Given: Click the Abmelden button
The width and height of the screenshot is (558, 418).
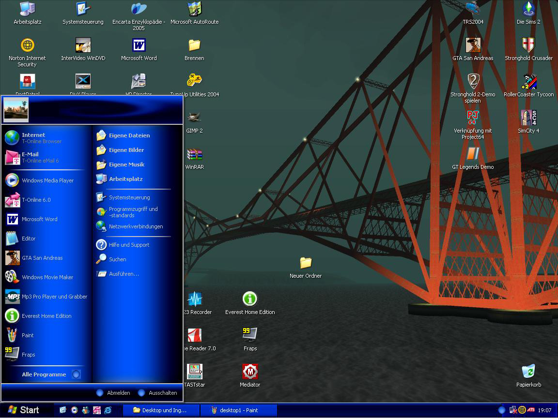Looking at the screenshot, I should click(x=113, y=393).
